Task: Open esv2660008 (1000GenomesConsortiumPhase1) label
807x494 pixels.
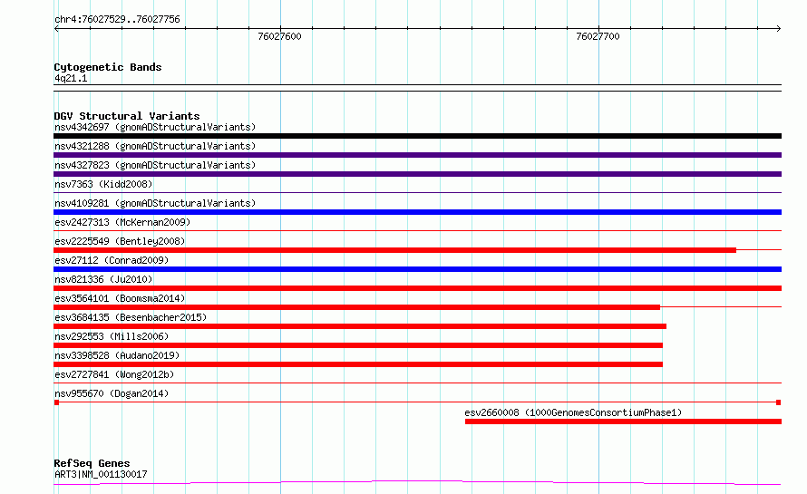Action: [x=573, y=412]
